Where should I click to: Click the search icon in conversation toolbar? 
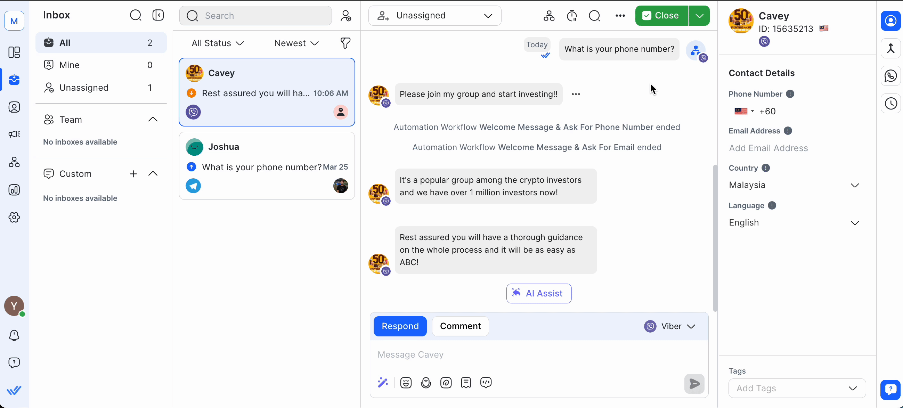[x=594, y=16]
